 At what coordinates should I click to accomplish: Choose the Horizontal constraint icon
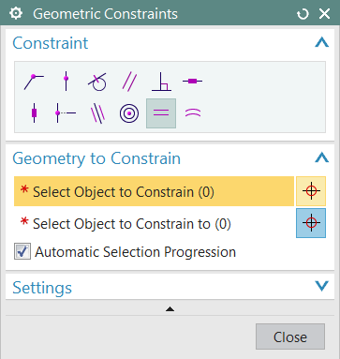(x=193, y=82)
